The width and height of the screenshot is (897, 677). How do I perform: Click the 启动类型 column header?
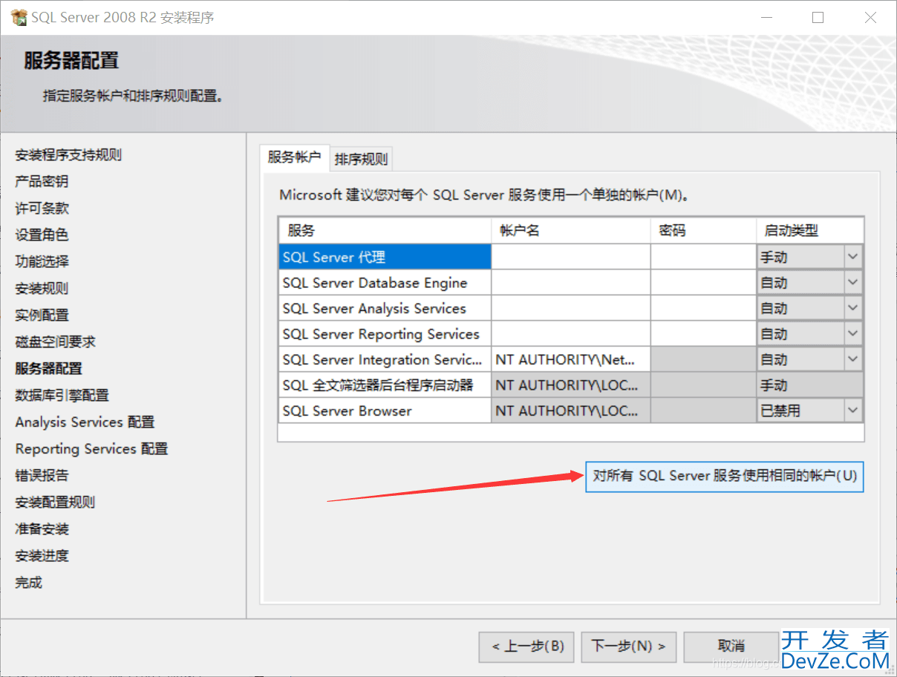tap(810, 230)
